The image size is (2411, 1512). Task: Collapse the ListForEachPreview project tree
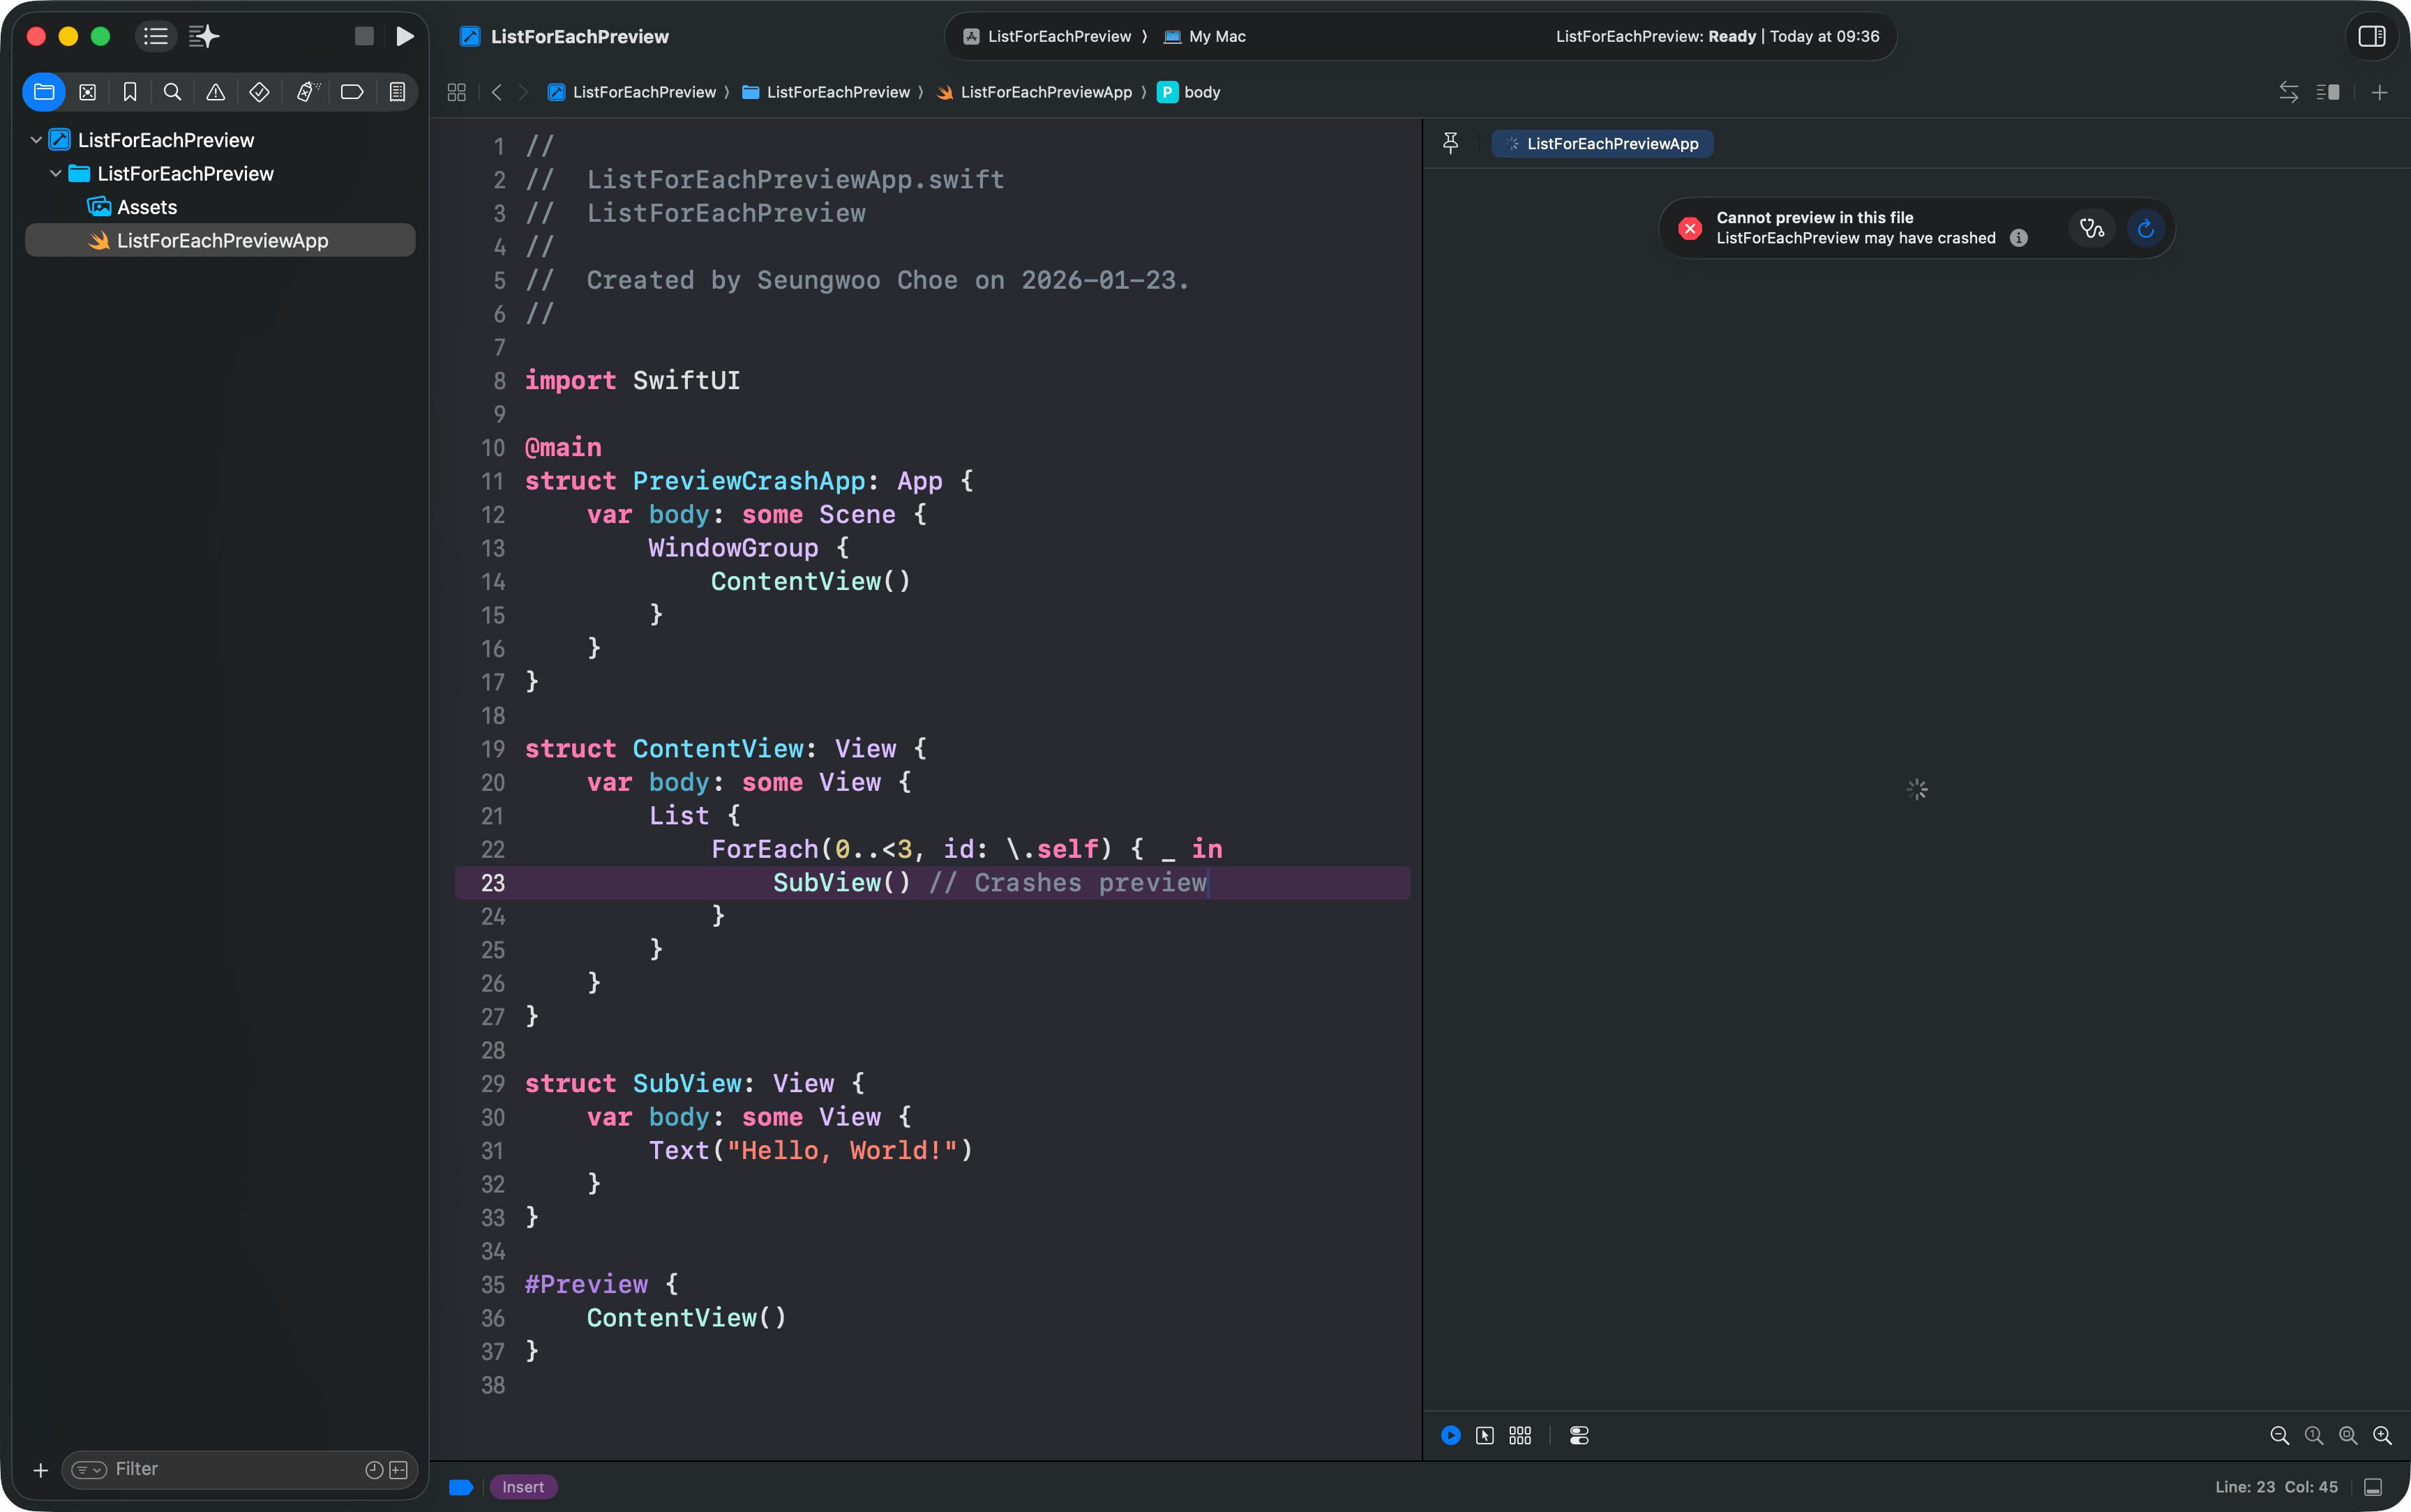point(35,140)
